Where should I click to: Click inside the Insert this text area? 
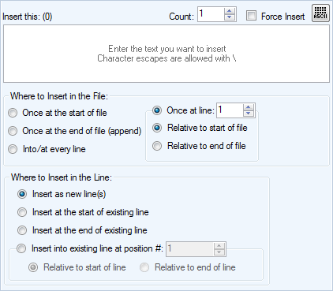166,54
